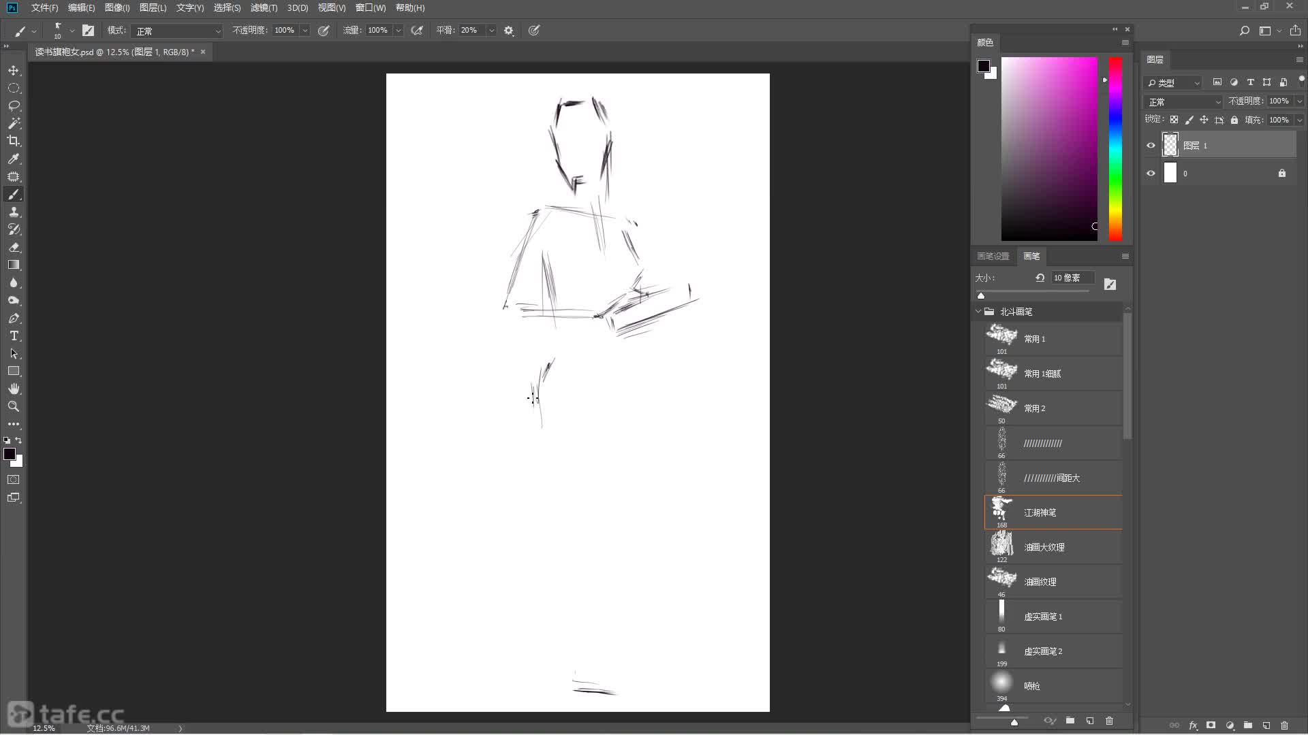Create new brush group folder icon

(x=1070, y=721)
